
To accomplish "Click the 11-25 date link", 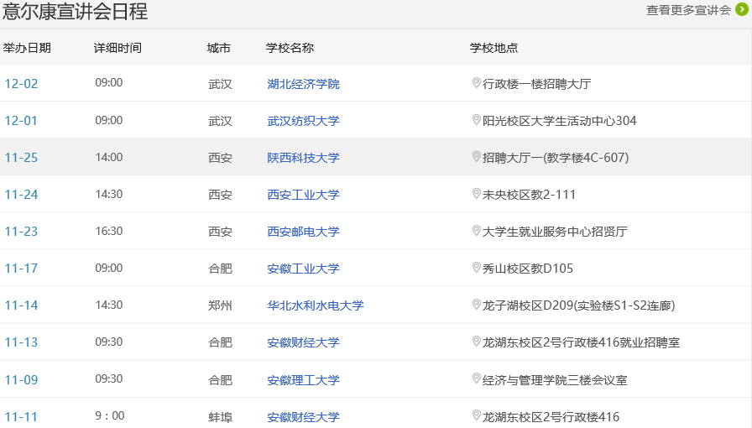I will (21, 158).
